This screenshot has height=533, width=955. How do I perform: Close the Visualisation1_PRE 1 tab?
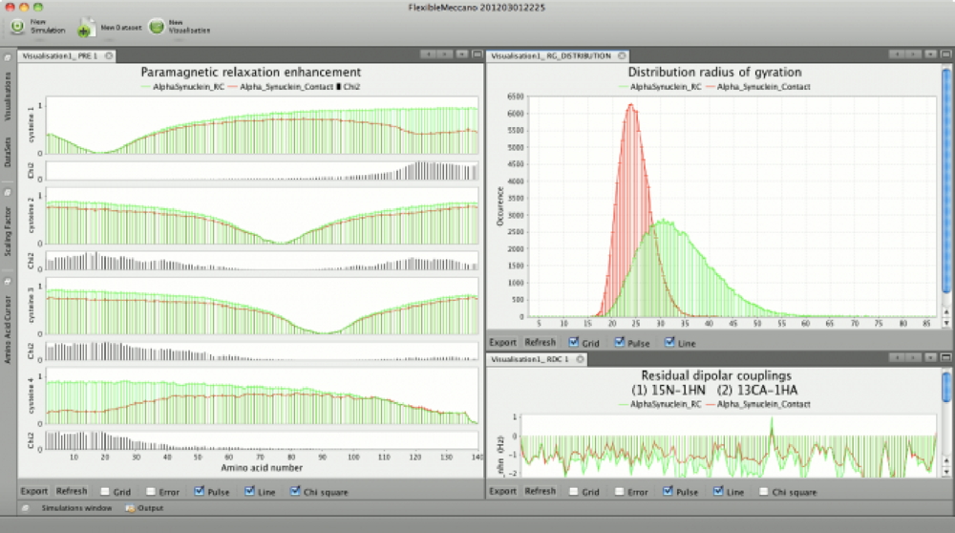pyautogui.click(x=109, y=56)
